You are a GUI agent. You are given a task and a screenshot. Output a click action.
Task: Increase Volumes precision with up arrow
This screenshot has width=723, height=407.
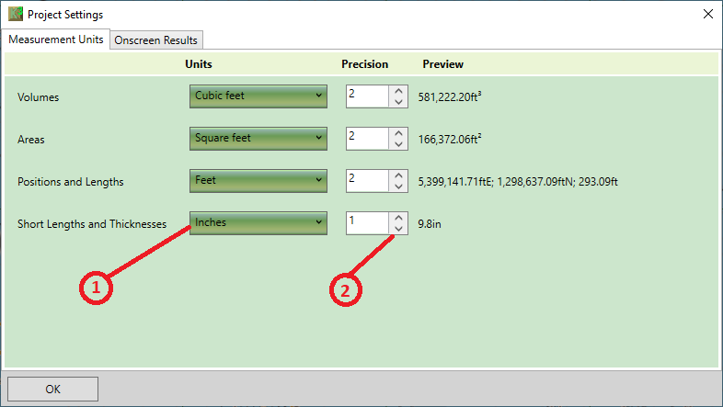point(397,91)
